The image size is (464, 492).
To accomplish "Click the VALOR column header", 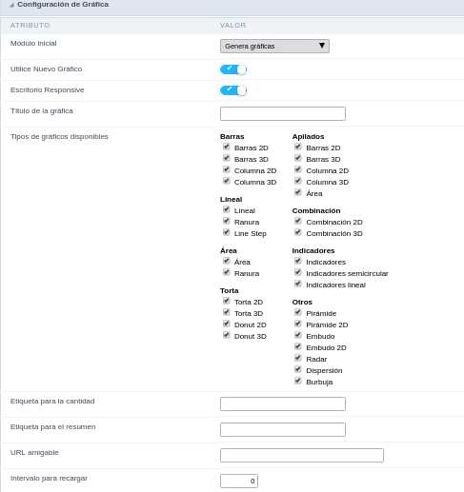I will point(233,26).
